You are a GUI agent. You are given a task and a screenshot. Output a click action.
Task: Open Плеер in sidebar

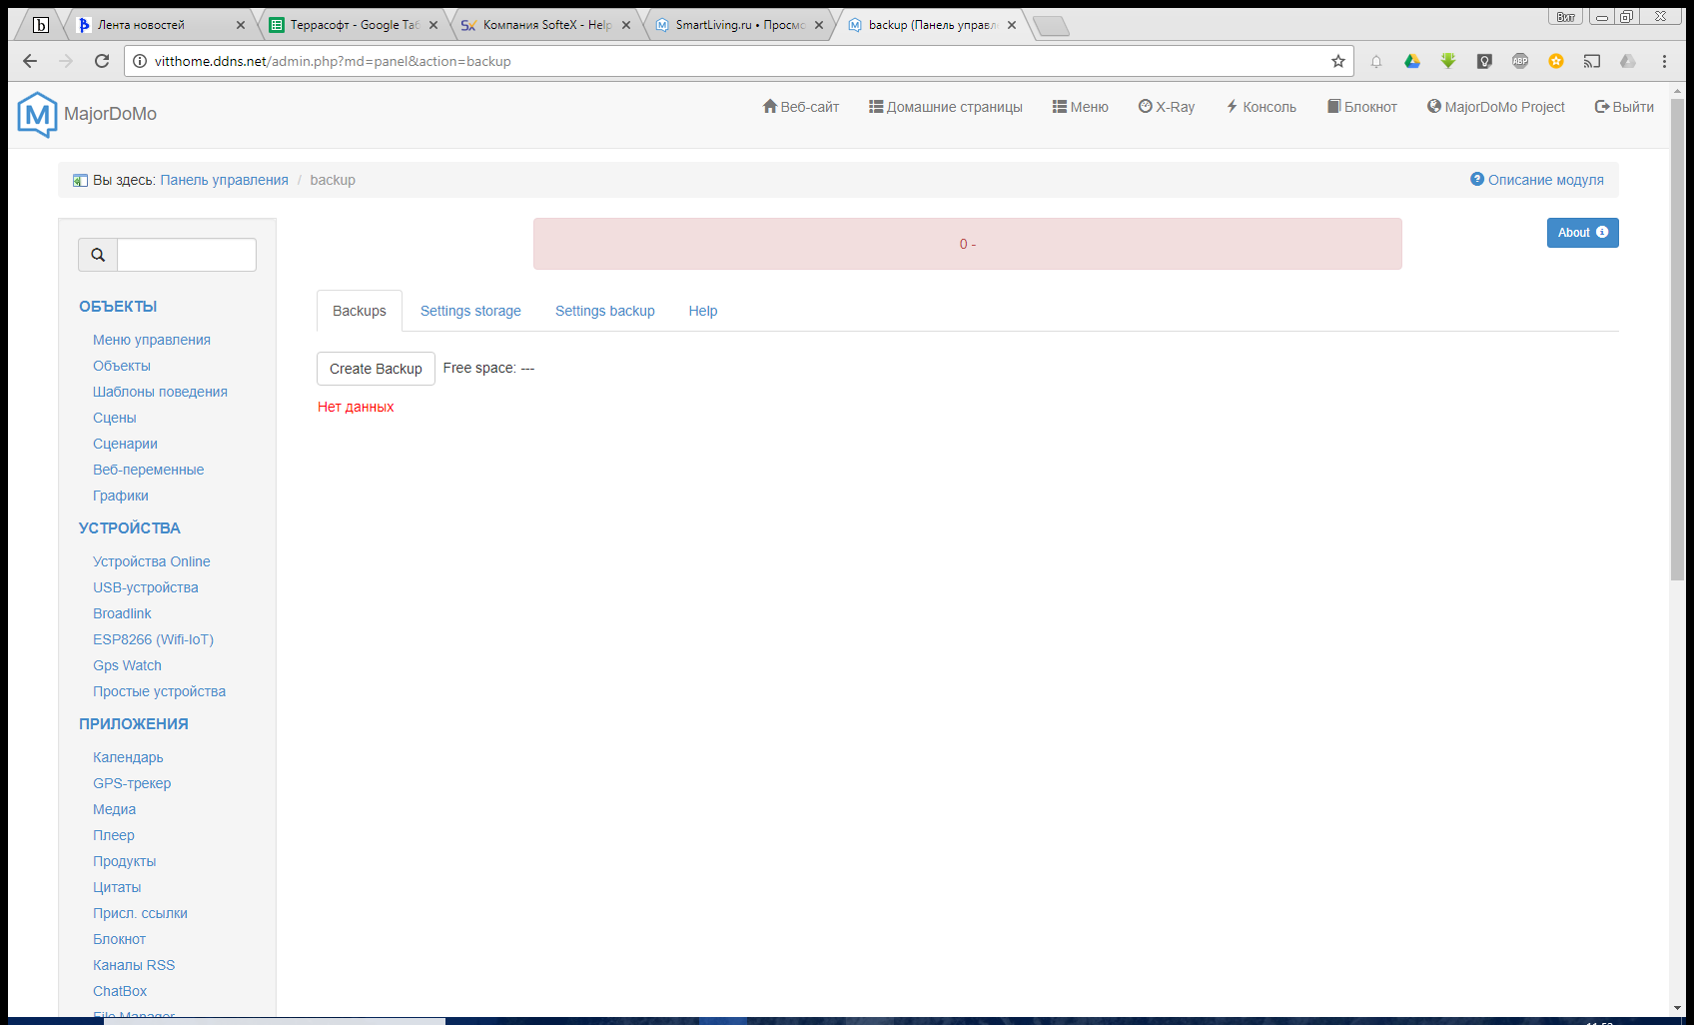[x=113, y=835]
